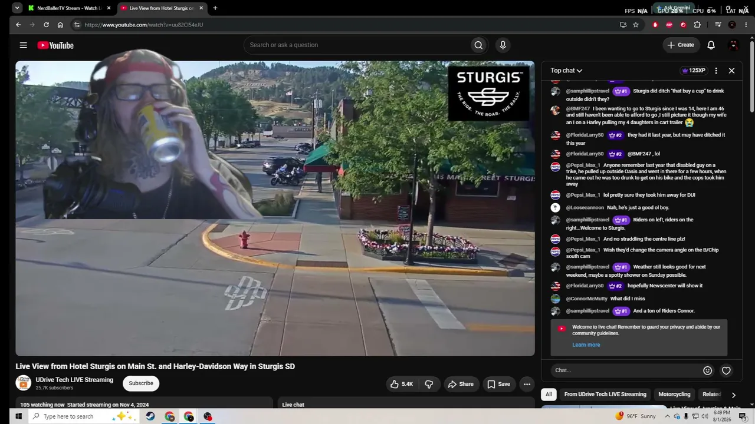The image size is (755, 424).
Task: Click the search magnifier button
Action: click(478, 45)
